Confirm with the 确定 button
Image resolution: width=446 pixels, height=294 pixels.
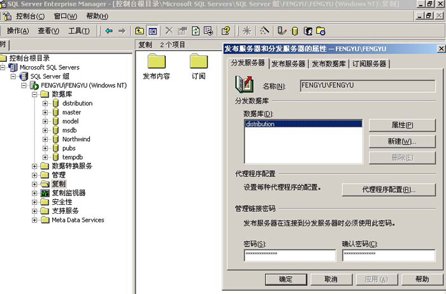point(286,279)
